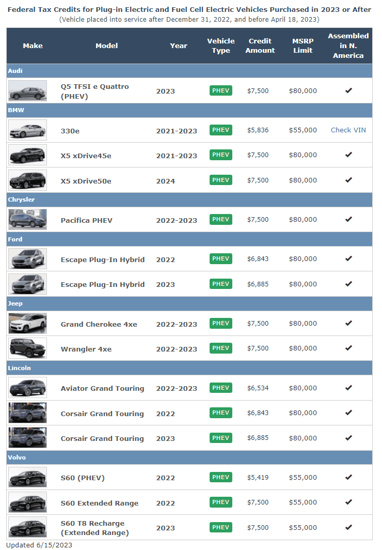The width and height of the screenshot is (382, 550).
Task: Click the assembled checkmark for Wrangler 4xe
Action: click(348, 348)
